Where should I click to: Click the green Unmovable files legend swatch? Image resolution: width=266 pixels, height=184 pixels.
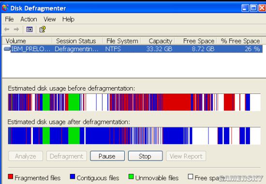(131, 177)
